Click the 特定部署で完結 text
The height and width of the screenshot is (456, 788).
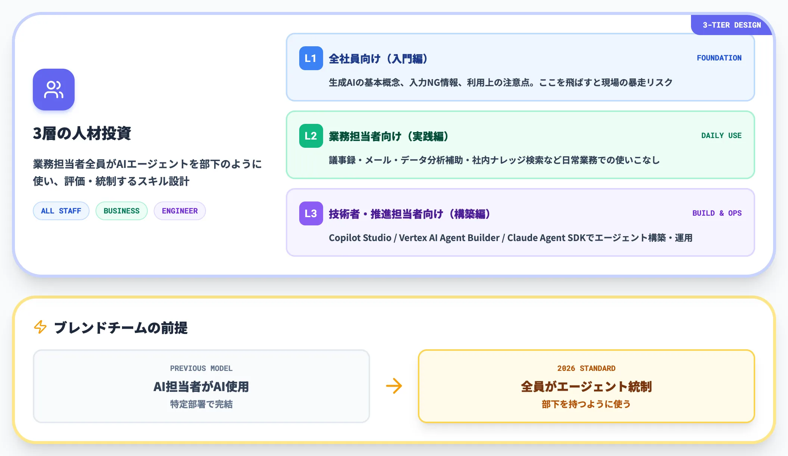[x=201, y=404]
